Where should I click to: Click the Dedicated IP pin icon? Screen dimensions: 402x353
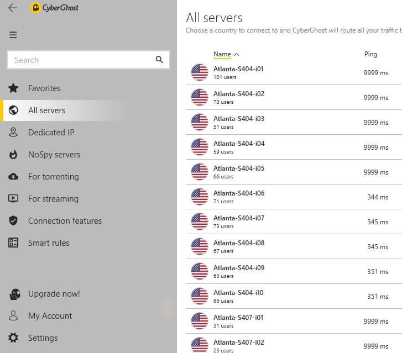click(13, 132)
